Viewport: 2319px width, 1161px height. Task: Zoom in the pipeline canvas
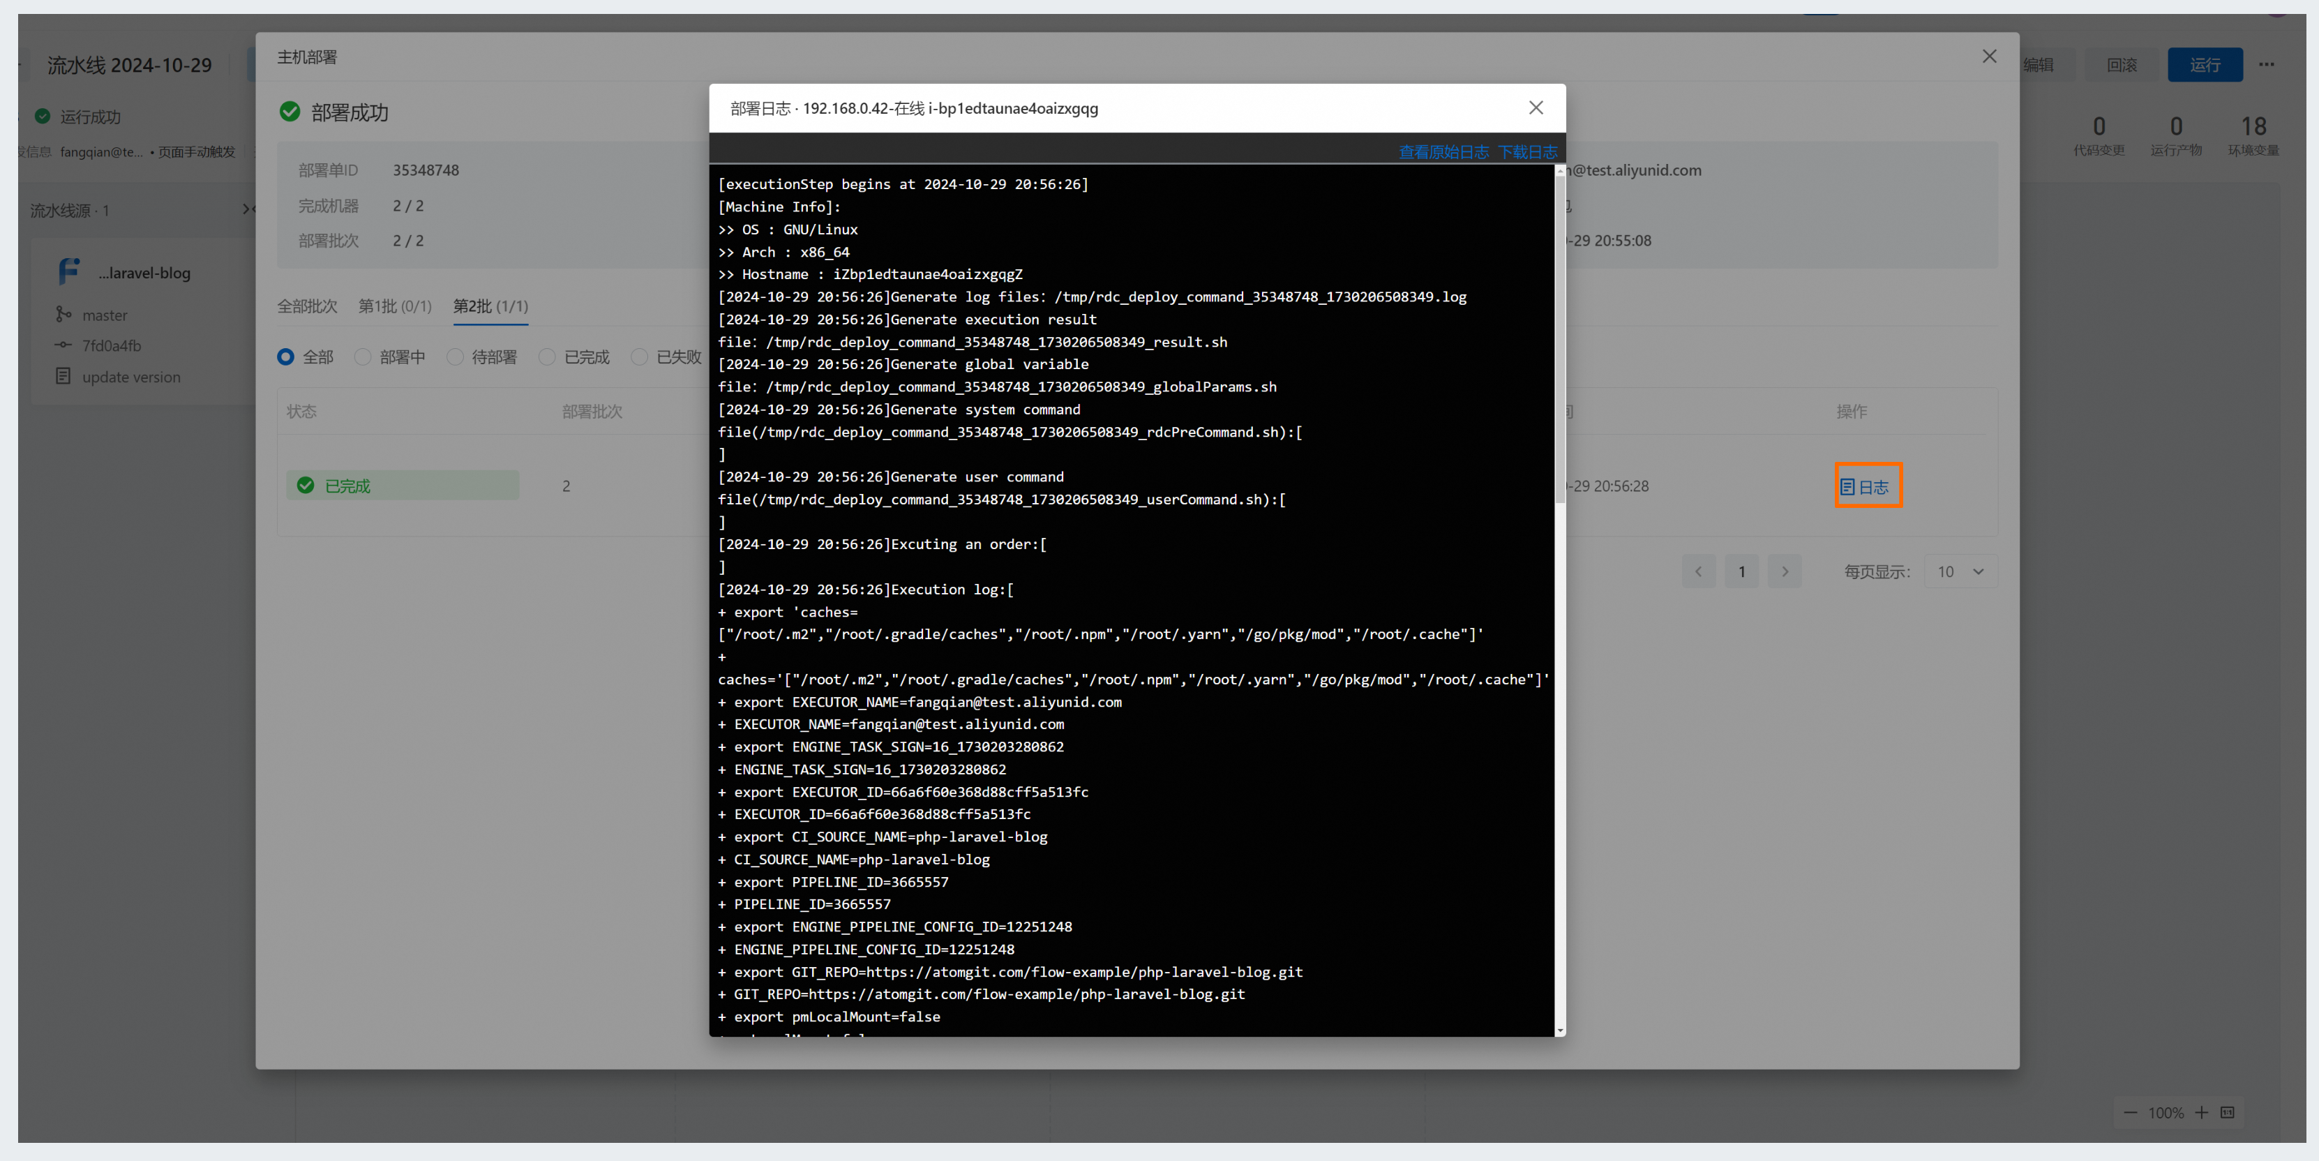[x=2201, y=1112]
